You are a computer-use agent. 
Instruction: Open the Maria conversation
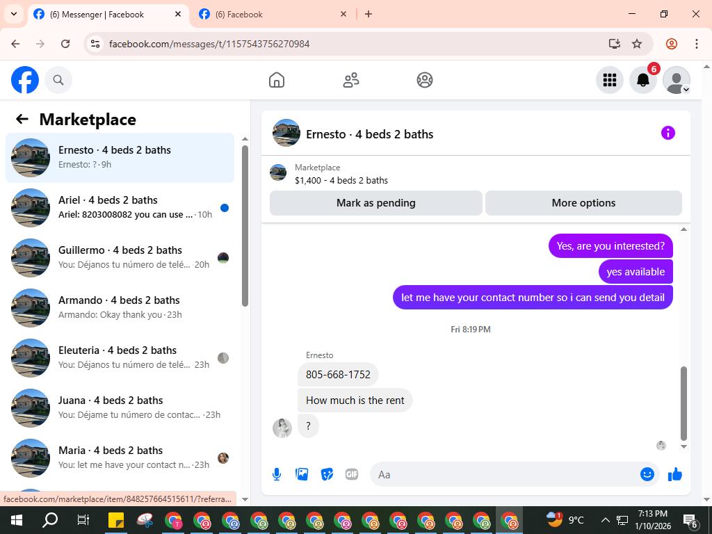click(x=120, y=458)
